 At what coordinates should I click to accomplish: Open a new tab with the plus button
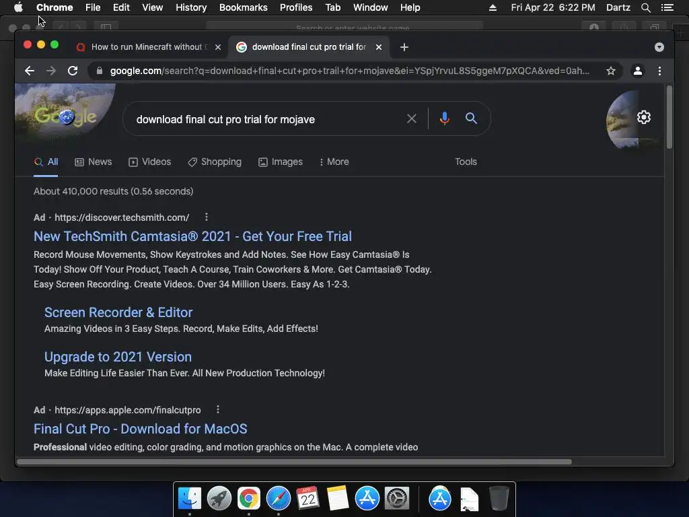coord(404,47)
